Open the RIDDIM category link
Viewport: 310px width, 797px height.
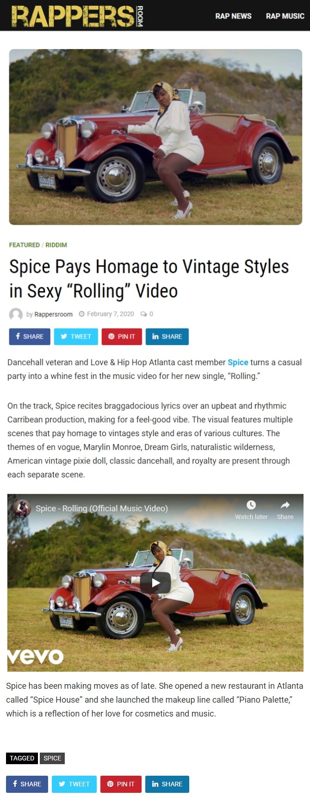tap(56, 245)
